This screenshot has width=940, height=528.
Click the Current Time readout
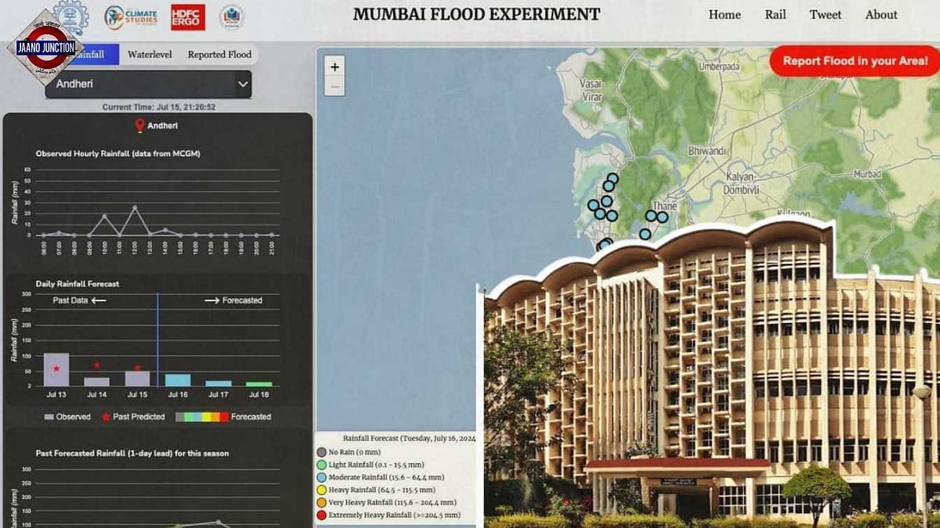tap(159, 107)
